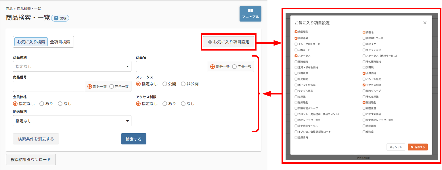Set アクセス制限 to あり
Viewport: 442px width, 170px height.
pyautogui.click(x=165, y=104)
